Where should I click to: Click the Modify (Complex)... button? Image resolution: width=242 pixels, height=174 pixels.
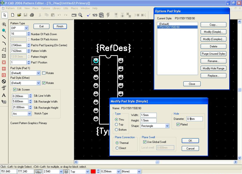[213, 39]
